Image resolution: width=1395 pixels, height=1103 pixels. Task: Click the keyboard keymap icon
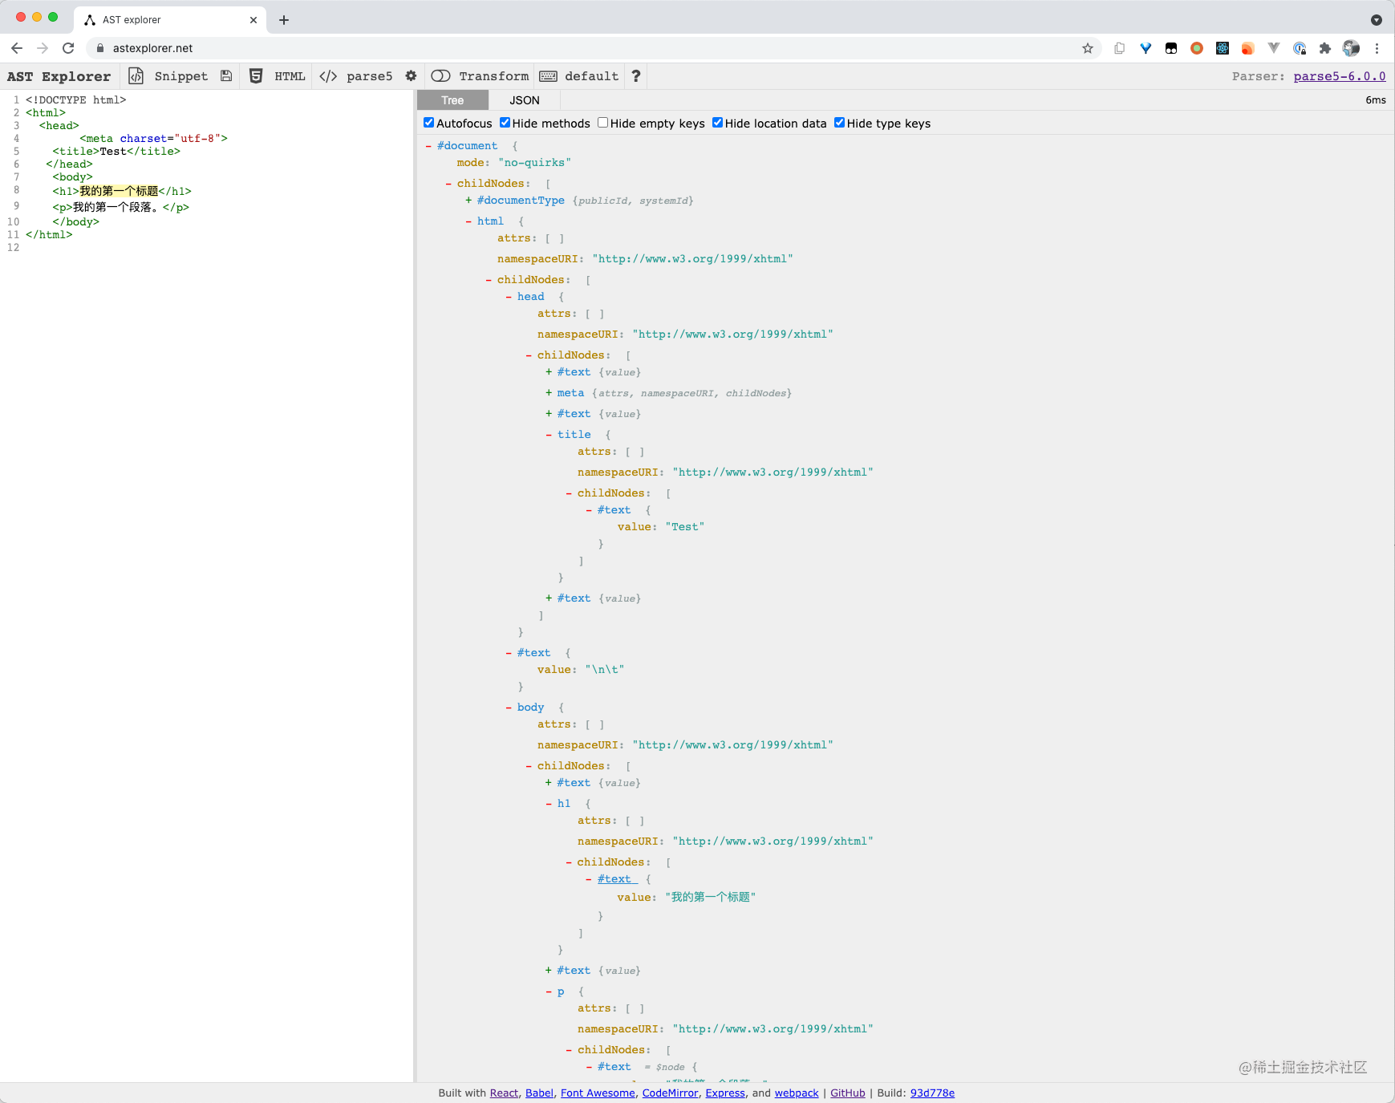click(x=549, y=76)
